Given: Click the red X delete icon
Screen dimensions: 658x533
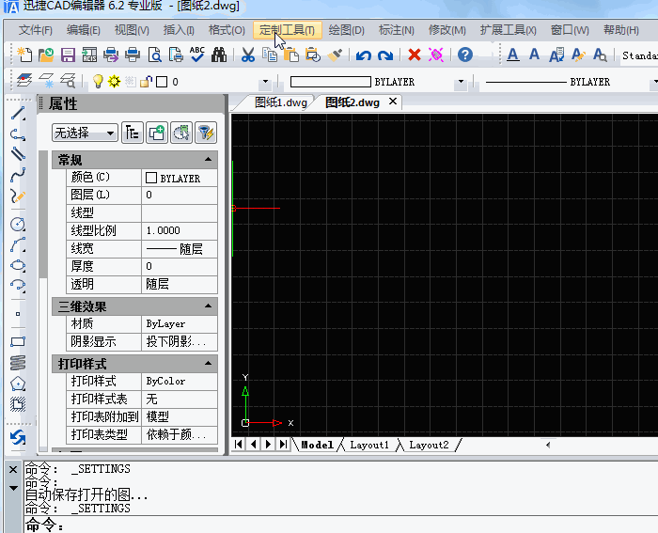Looking at the screenshot, I should coord(414,55).
